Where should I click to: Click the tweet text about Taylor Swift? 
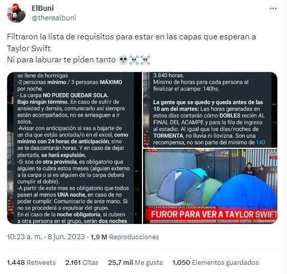[131, 48]
